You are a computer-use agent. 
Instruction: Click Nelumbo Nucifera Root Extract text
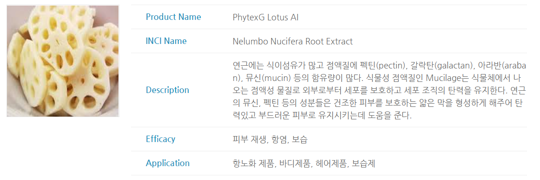[x=293, y=42]
